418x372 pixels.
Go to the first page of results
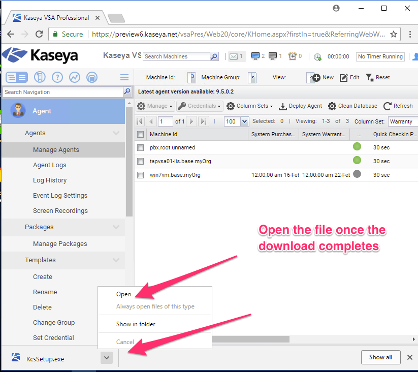(x=140, y=121)
